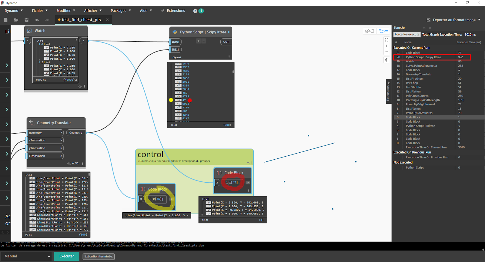
Task: Open the notifications alert icon in menu bar
Action: [x=195, y=11]
